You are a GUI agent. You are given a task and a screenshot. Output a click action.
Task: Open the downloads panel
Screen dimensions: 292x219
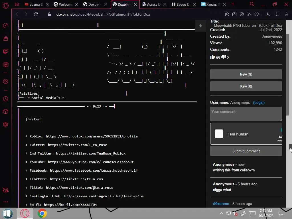[267, 14]
